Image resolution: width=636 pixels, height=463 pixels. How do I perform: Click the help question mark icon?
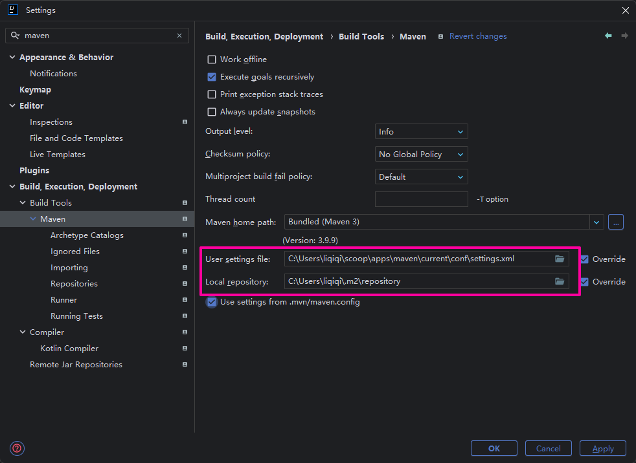(17, 448)
